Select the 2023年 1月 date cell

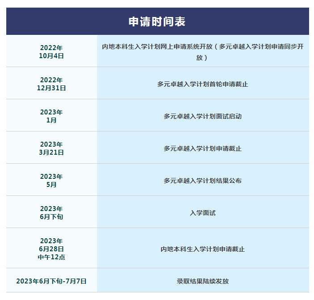pos(51,116)
